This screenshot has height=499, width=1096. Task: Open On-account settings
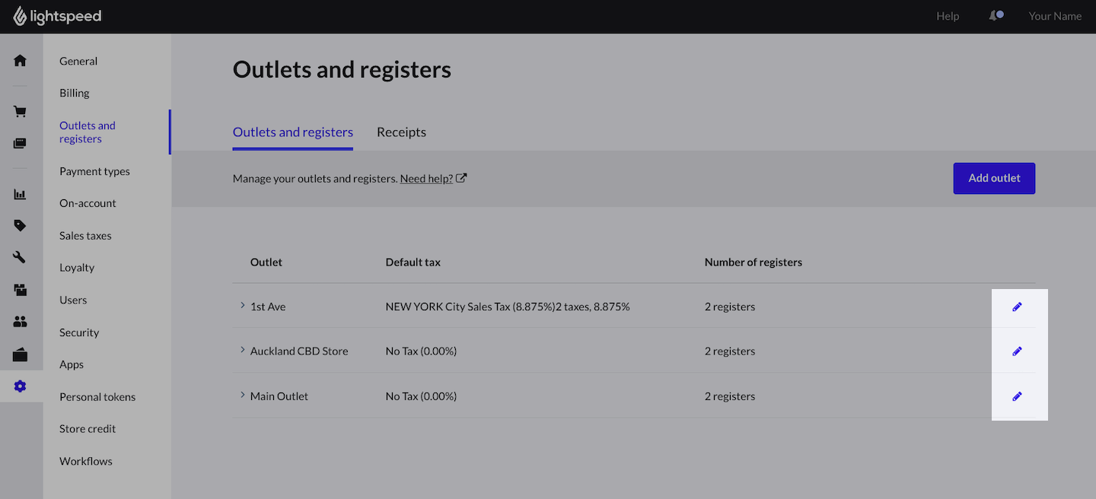[88, 203]
